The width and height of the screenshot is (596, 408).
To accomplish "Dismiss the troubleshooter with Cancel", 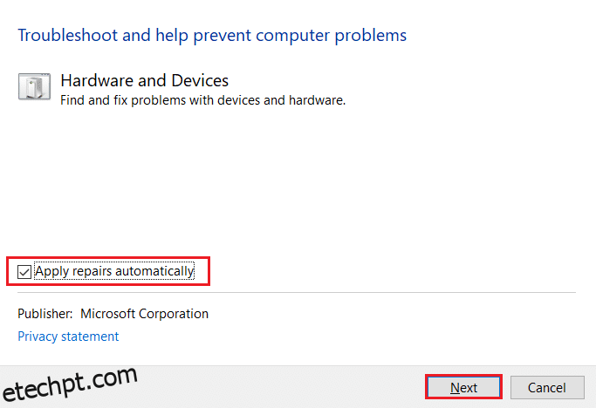I will click(547, 387).
